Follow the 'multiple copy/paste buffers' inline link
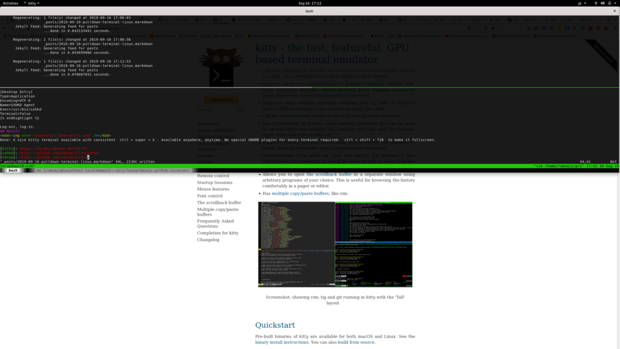Viewport: 620px width, 349px height. click(x=300, y=193)
